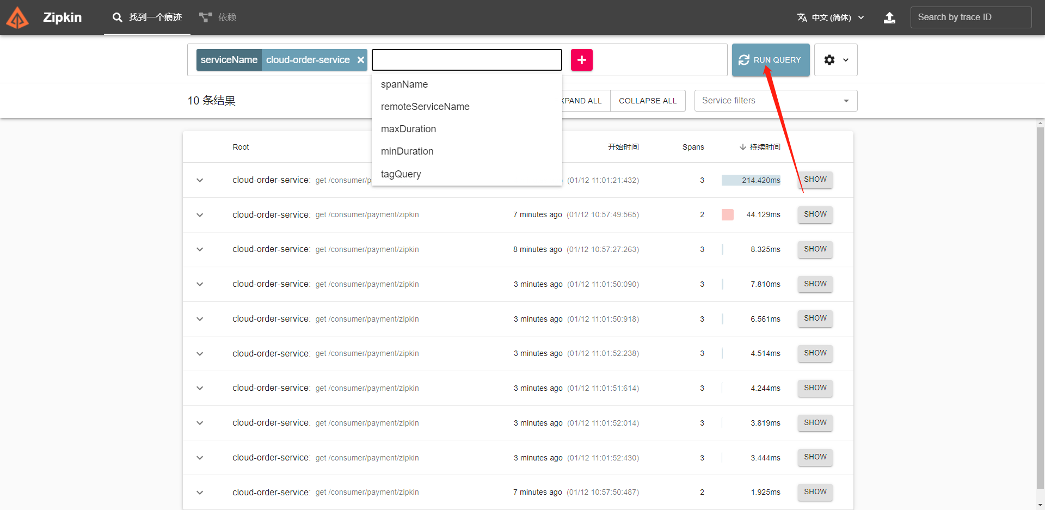Image resolution: width=1045 pixels, height=510 pixels.
Task: Run the query
Action: (x=771, y=60)
